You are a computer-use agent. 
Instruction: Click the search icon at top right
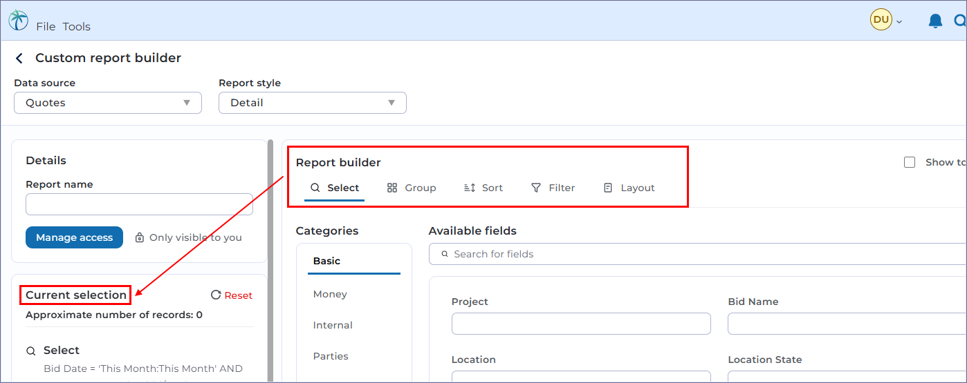pyautogui.click(x=960, y=21)
